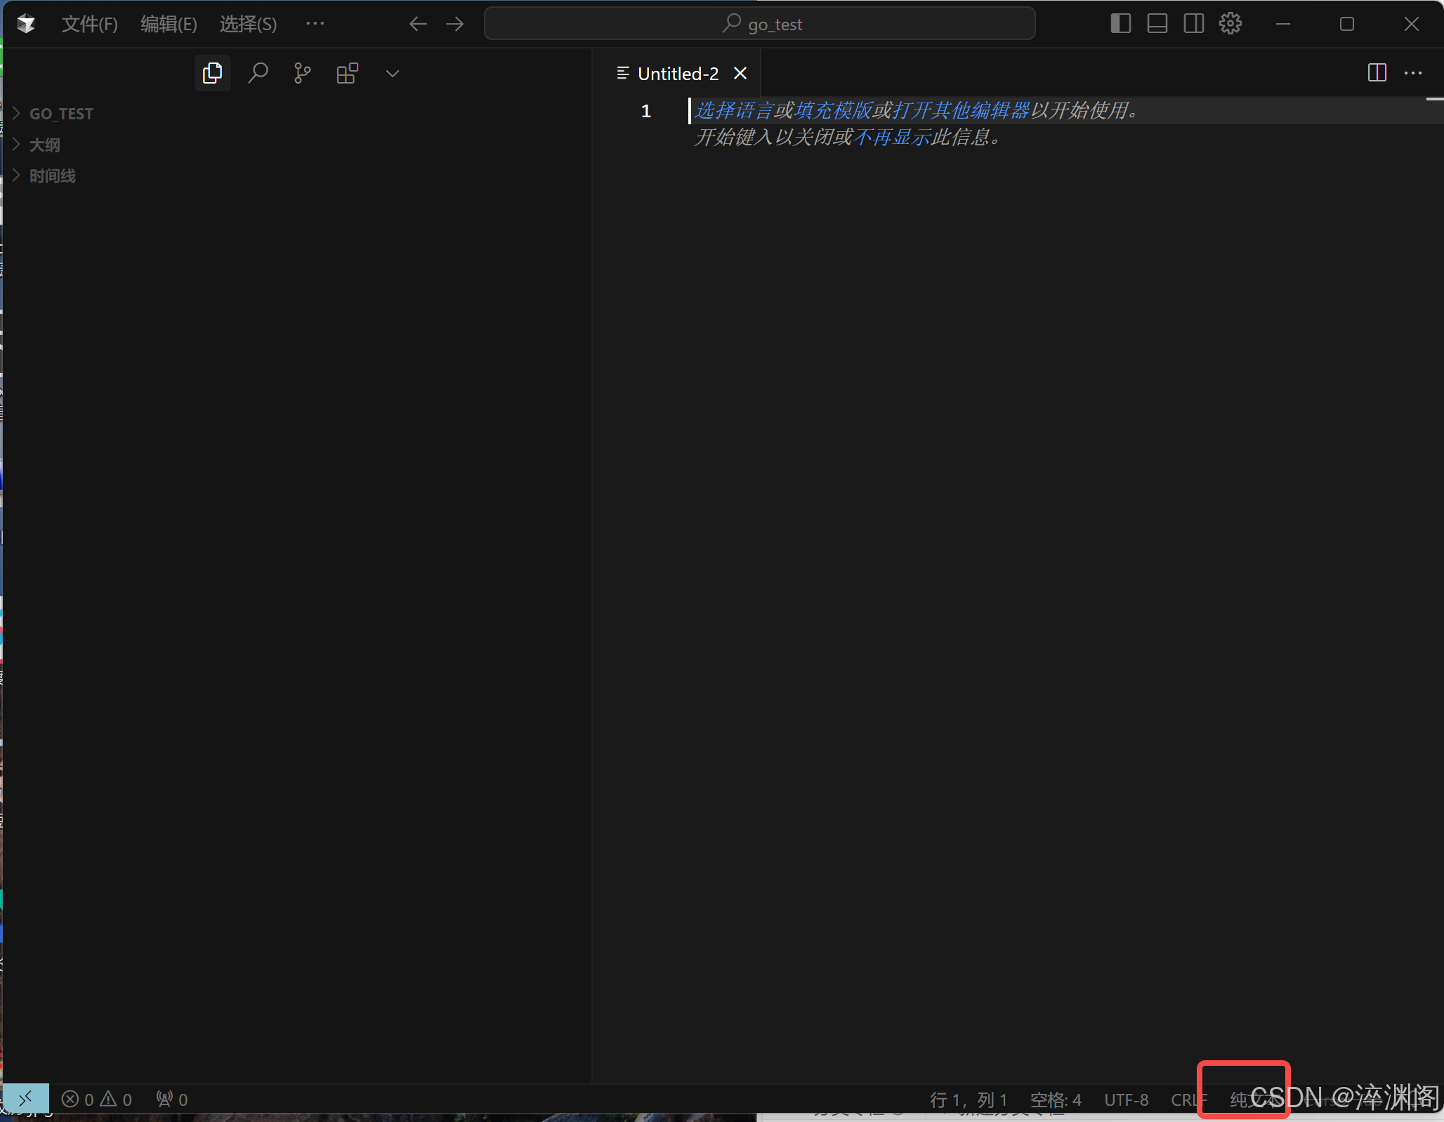Toggle the secondary sidebar visibility
Image resolution: width=1444 pixels, height=1122 pixels.
(1193, 24)
